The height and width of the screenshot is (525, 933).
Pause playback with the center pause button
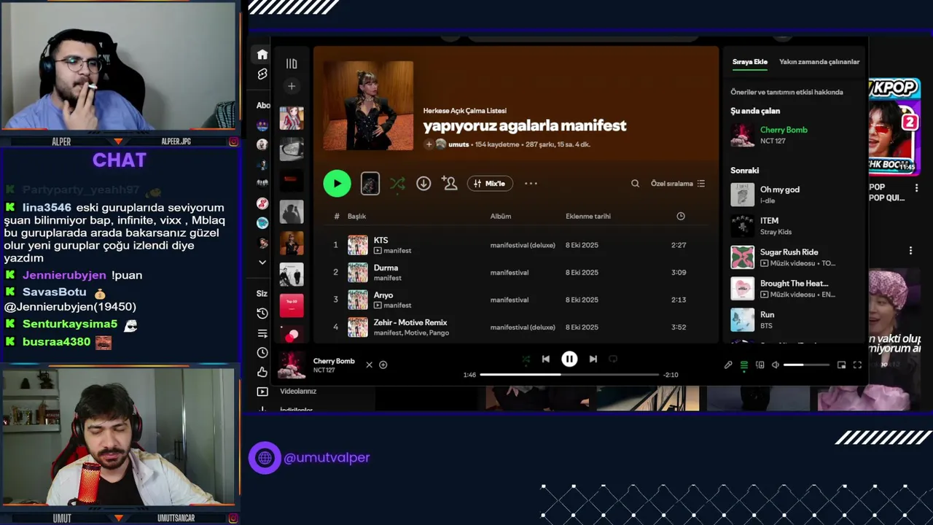click(x=569, y=359)
